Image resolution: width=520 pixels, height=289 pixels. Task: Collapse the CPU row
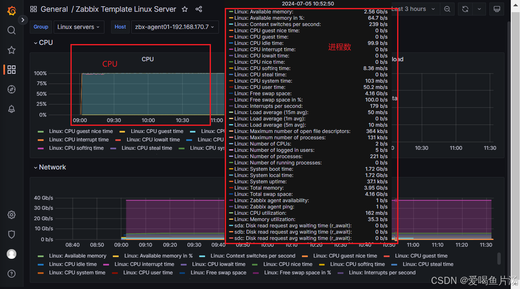(x=43, y=42)
